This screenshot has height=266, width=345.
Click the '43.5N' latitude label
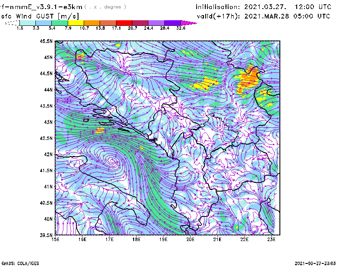tap(46, 105)
